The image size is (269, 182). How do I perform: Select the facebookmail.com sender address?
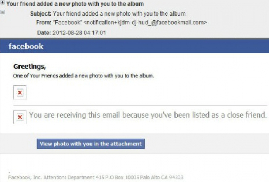pos(145,23)
